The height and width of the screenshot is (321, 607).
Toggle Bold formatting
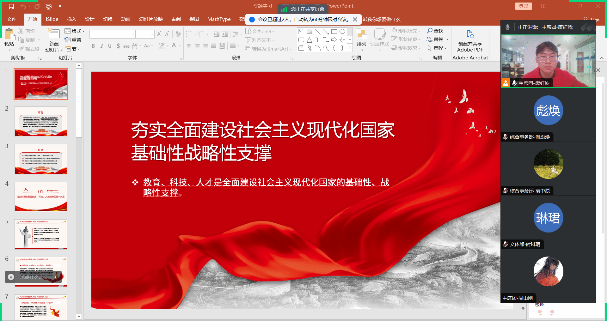[x=93, y=46]
